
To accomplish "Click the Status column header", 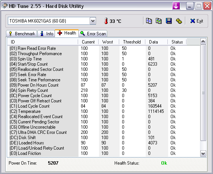I will pos(177,42).
